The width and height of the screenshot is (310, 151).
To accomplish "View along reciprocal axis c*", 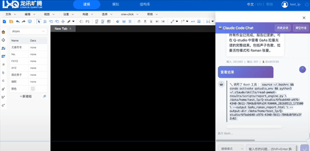I will point(3,105).
